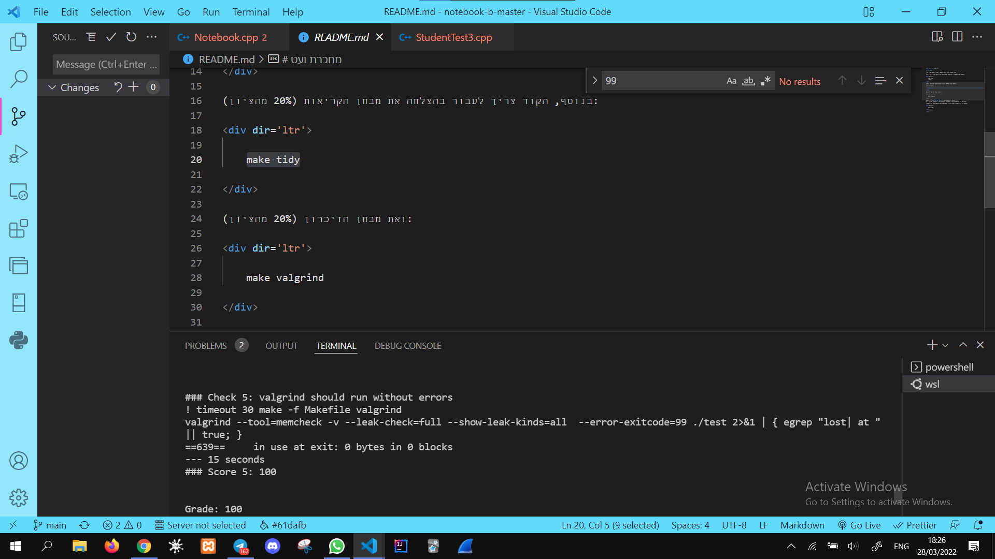The height and width of the screenshot is (559, 995).
Task: Toggle match case in the find widget
Action: [x=731, y=81]
